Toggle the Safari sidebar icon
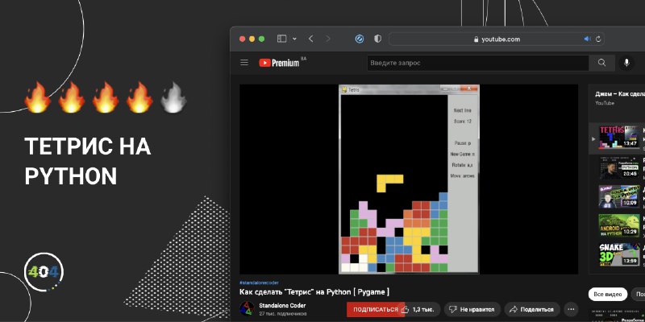 pos(281,39)
